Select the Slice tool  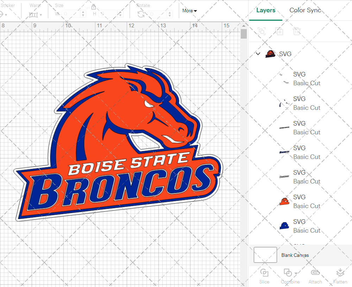(x=264, y=276)
